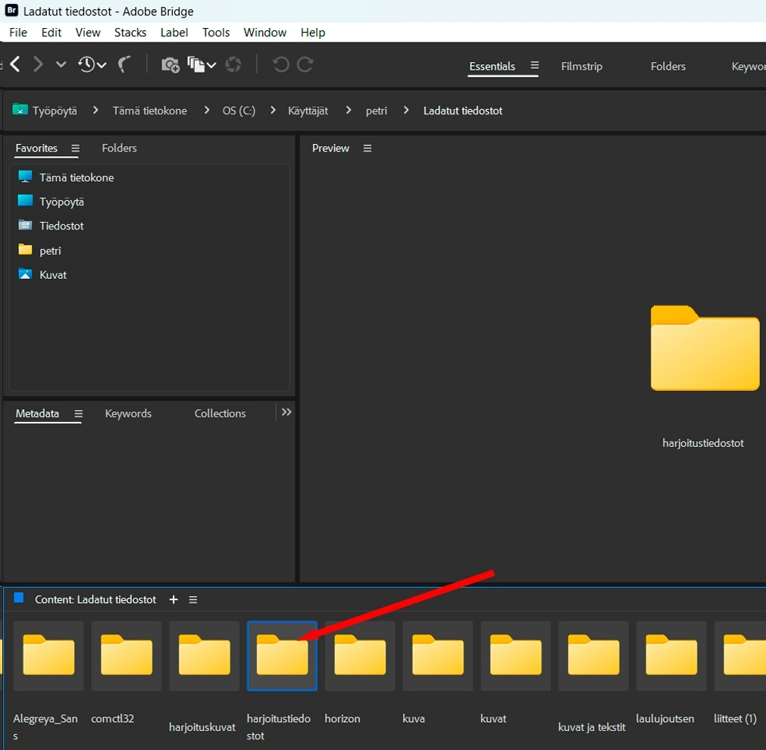This screenshot has height=750, width=766.
Task: Select the horizon folder thumbnail
Action: [x=360, y=655]
